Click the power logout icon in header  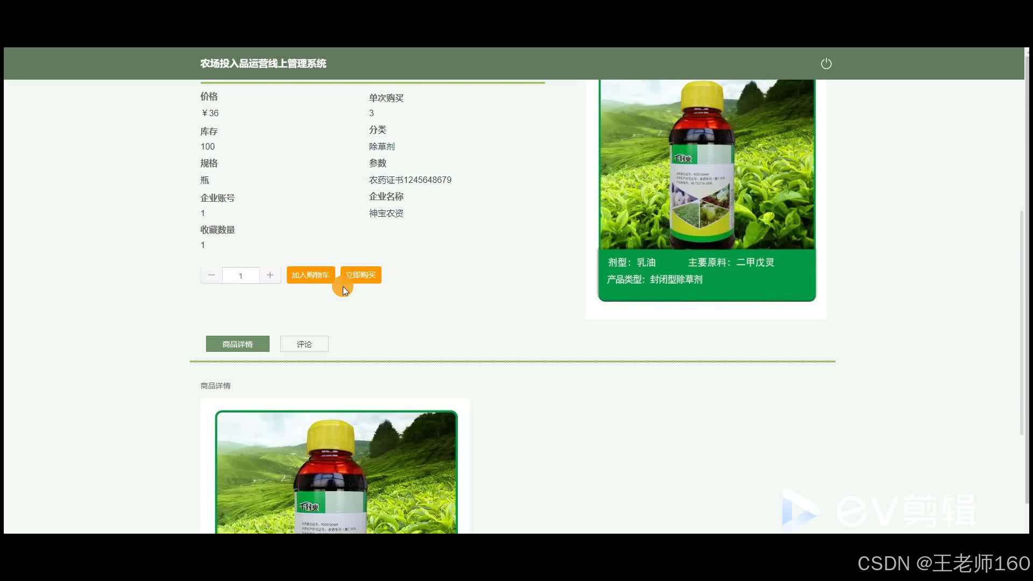tap(826, 63)
